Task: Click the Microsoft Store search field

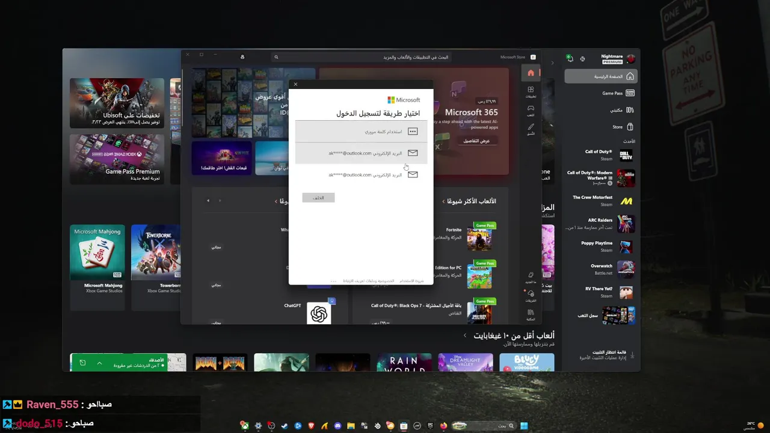Action: (x=361, y=57)
